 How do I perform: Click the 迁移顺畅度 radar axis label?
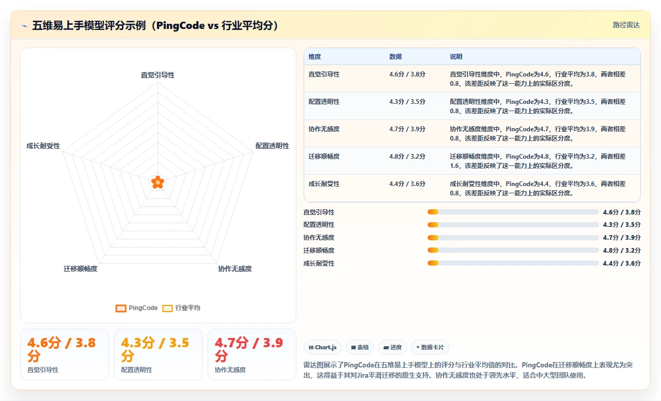tap(81, 269)
